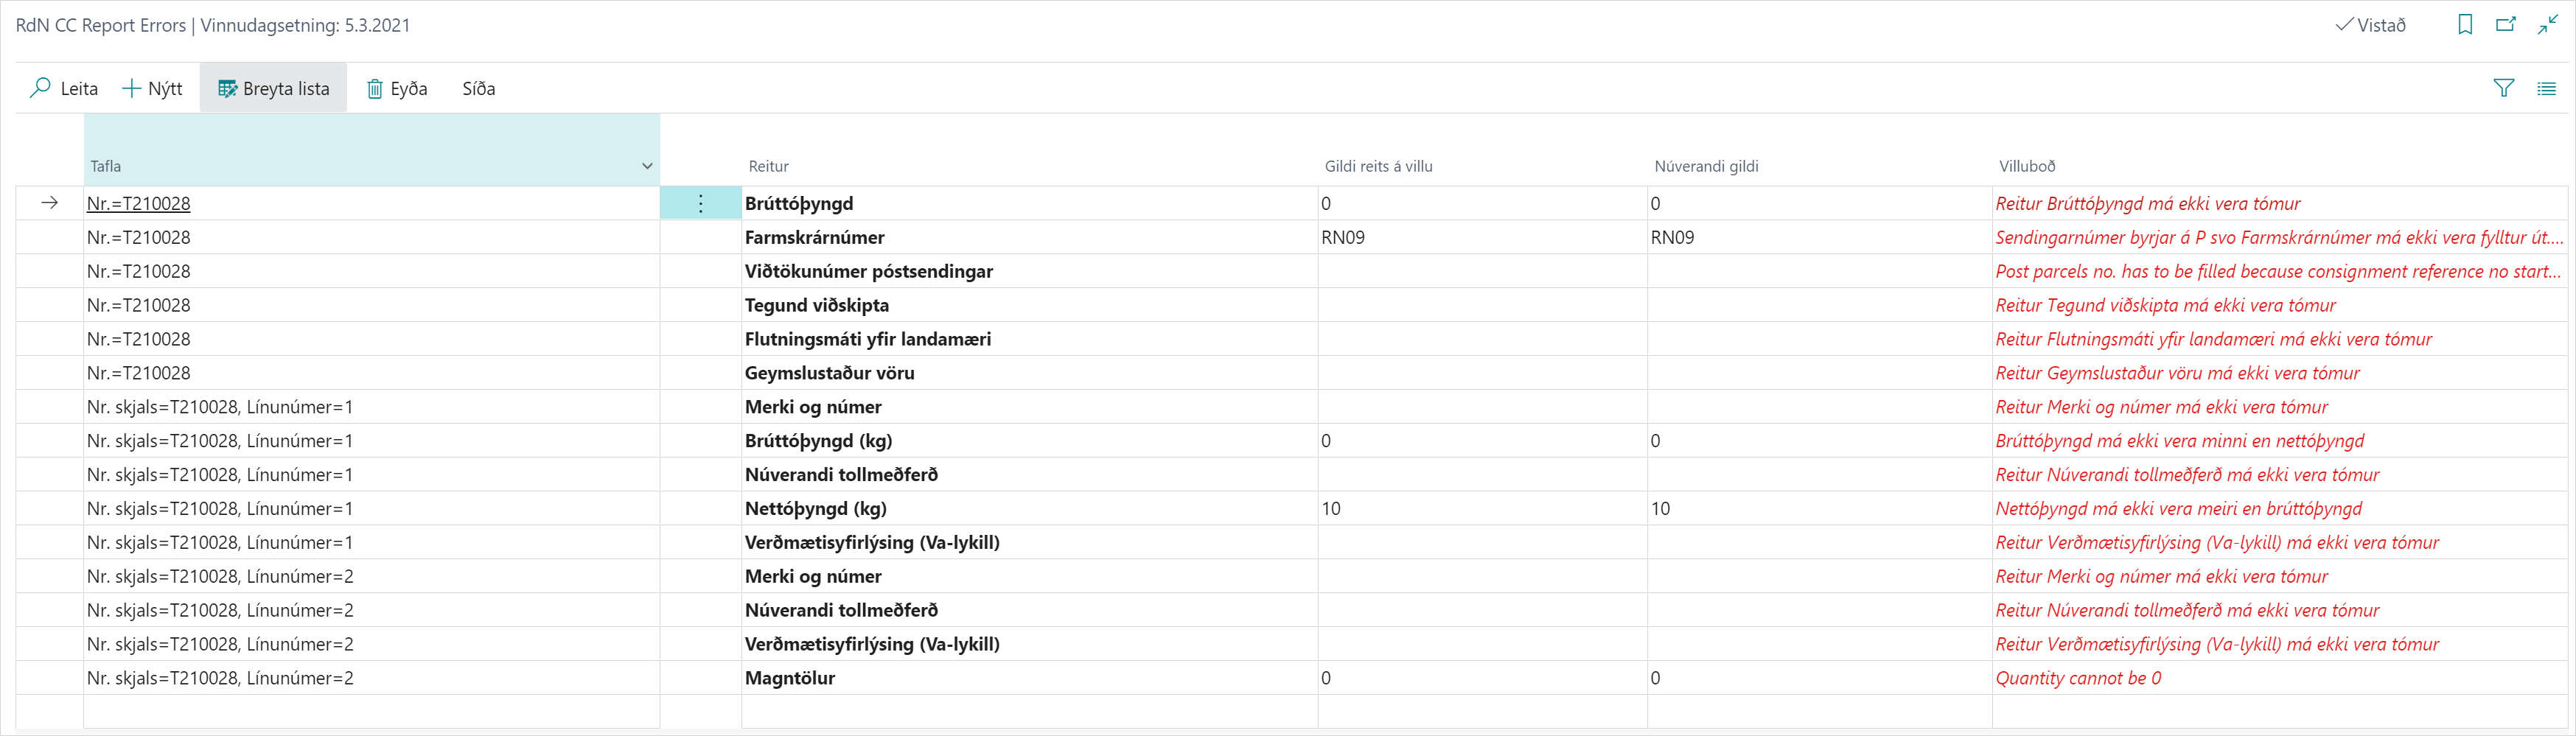Expand the Tafla column header dropdown
Viewport: 2576px width, 736px height.
[x=647, y=166]
